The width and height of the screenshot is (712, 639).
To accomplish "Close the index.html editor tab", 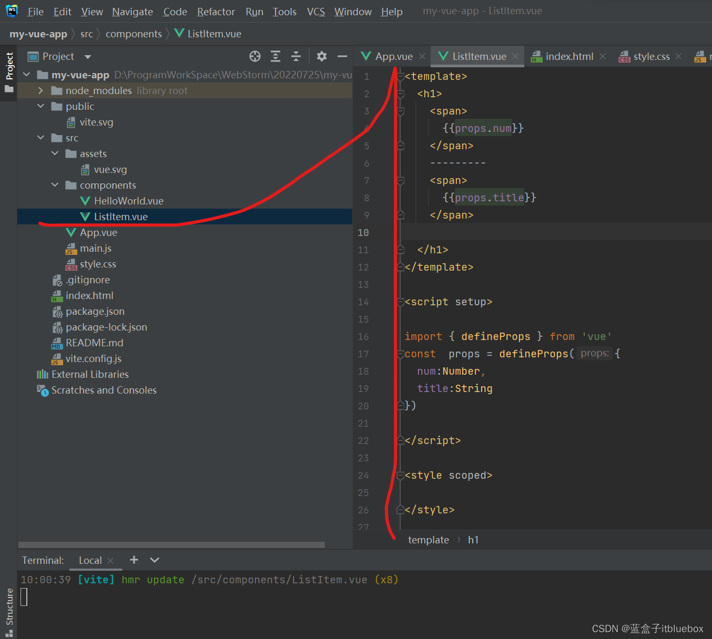I will 603,56.
